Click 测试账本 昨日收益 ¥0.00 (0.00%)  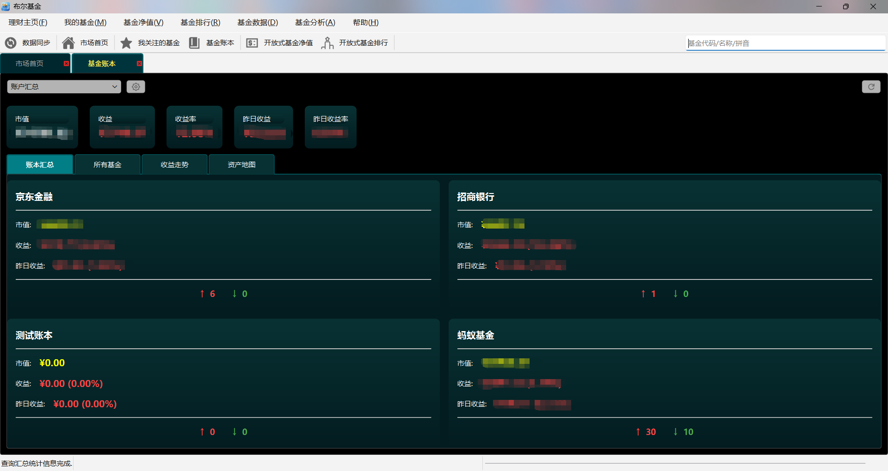[x=85, y=404]
